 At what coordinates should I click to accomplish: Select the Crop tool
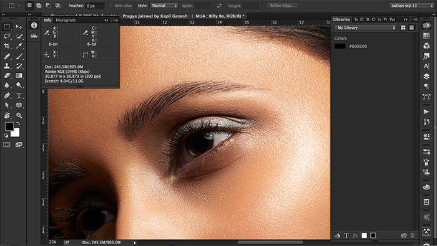click(7, 45)
